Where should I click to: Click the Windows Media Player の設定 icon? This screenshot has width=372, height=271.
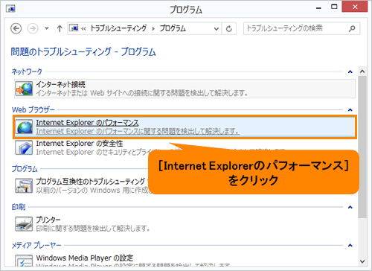tap(24, 261)
